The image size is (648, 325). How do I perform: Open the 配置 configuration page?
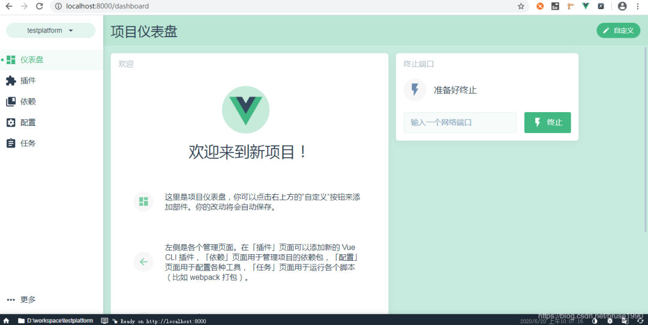click(51, 123)
